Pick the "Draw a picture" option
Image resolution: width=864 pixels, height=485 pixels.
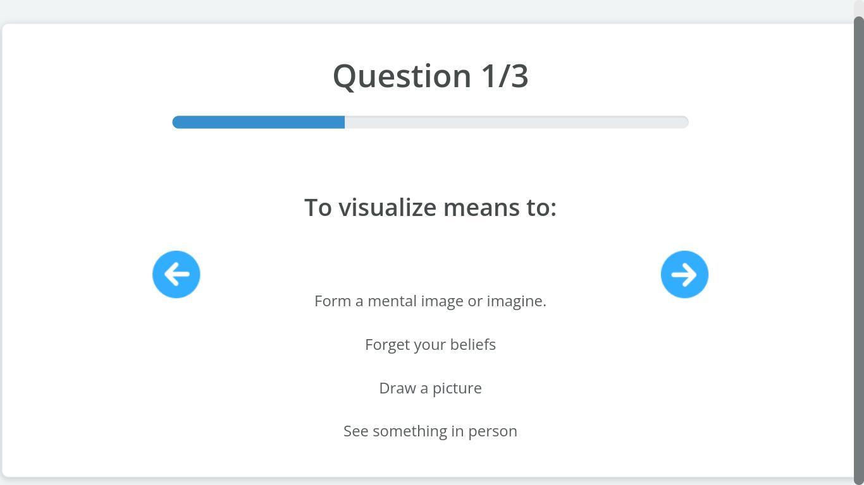point(430,388)
